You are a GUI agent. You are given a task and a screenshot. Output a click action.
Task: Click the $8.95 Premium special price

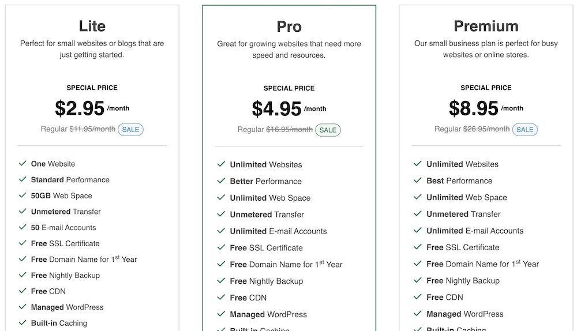[x=474, y=108]
